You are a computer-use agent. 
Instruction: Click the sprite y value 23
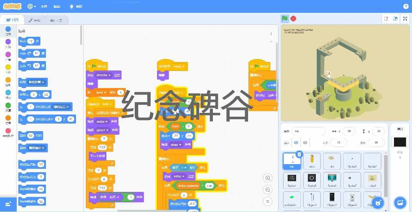(x=379, y=131)
